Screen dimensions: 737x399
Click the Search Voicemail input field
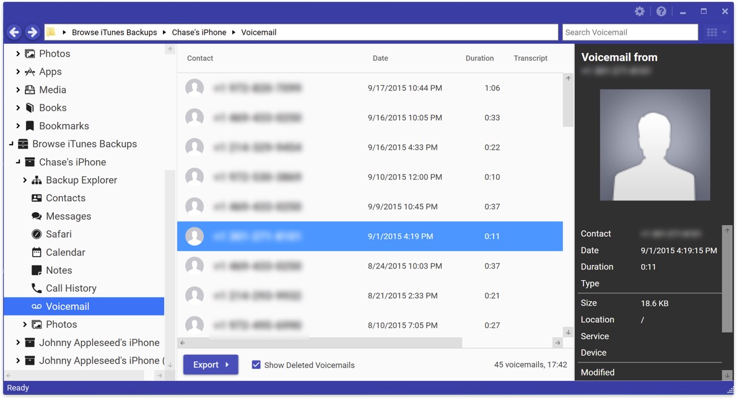coord(630,32)
